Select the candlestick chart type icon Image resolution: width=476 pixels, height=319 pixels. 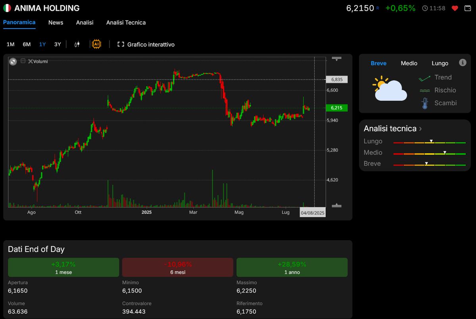pos(77,44)
